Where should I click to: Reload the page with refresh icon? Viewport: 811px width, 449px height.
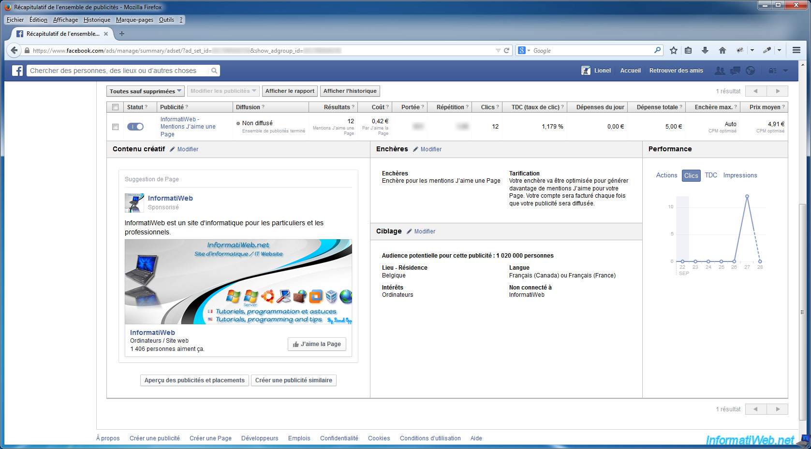click(506, 50)
